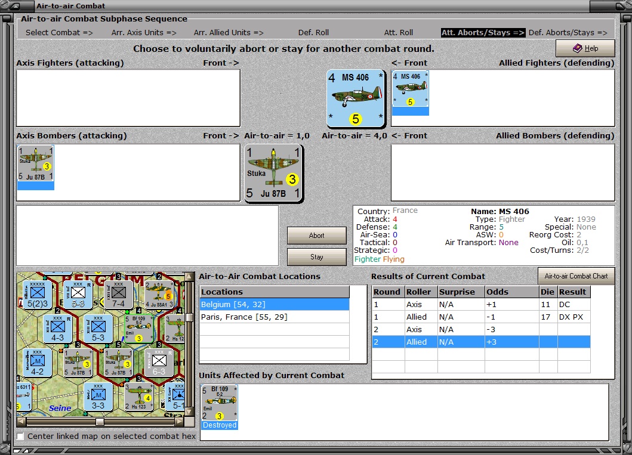
Task: Click the large MS 406 fighter counter
Action: coord(356,98)
